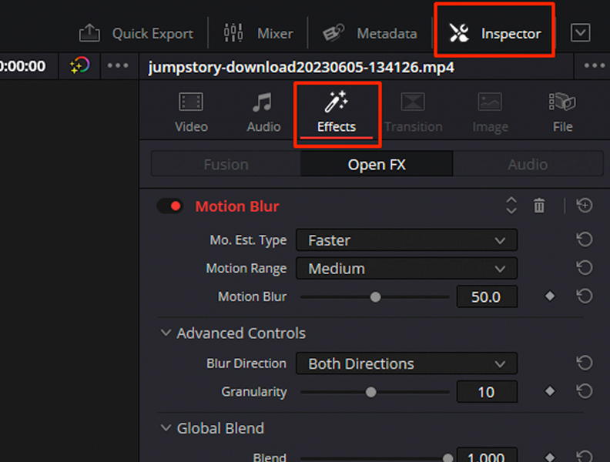Reset the Motion Range parameter

[x=585, y=268]
